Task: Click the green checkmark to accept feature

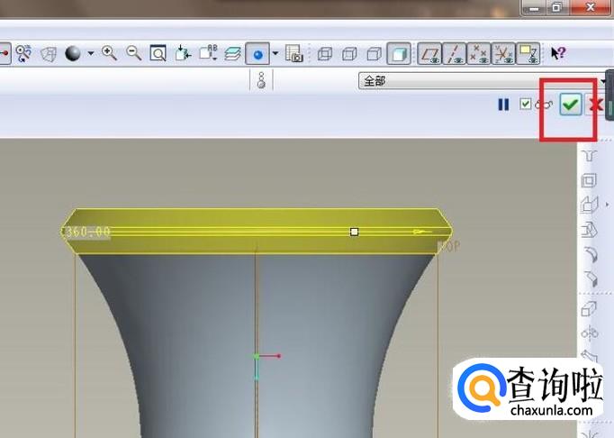Action: pos(569,105)
